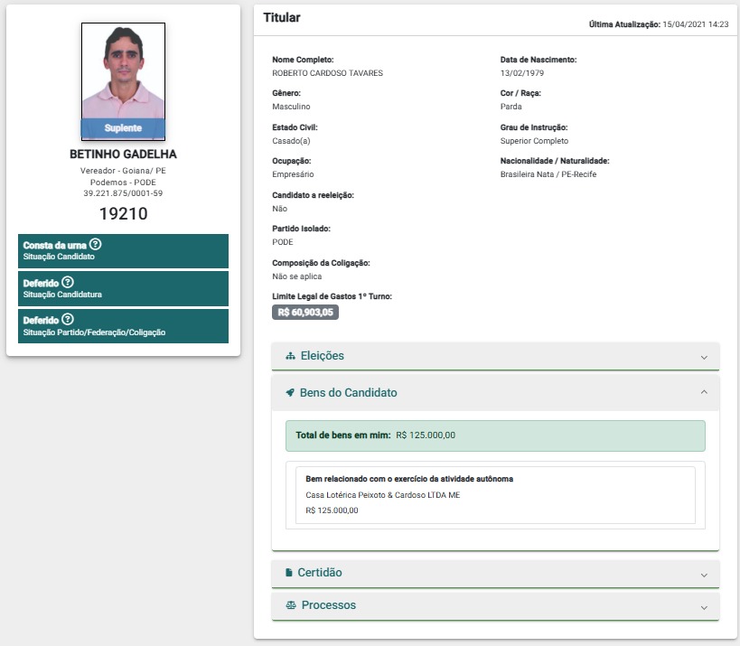Viewport: 740px width, 646px height.
Task: Open the Eleições accordion header
Action: [x=495, y=356]
